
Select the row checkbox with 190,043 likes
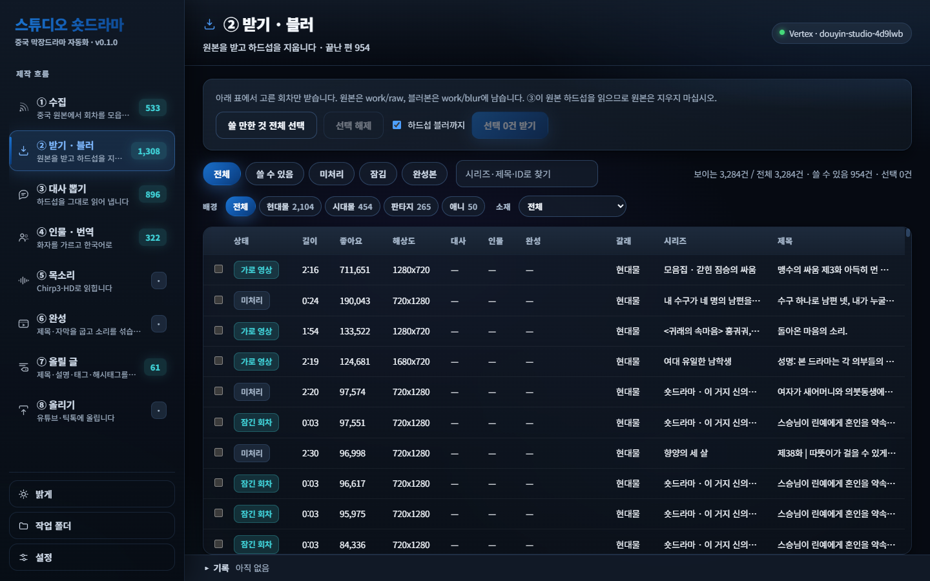[x=218, y=300]
